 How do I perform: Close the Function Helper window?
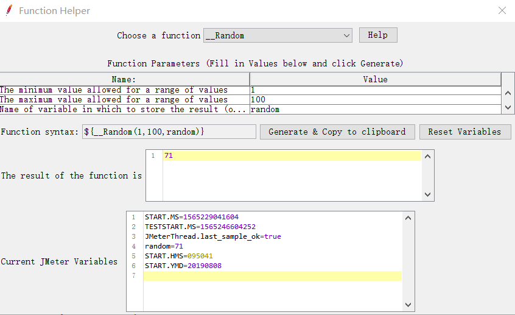click(502, 10)
